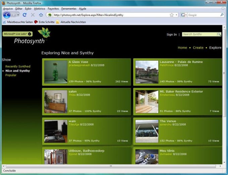Click the Mt. Baker Residence Exterior title
The width and height of the screenshot is (228, 175).
[x=181, y=92]
